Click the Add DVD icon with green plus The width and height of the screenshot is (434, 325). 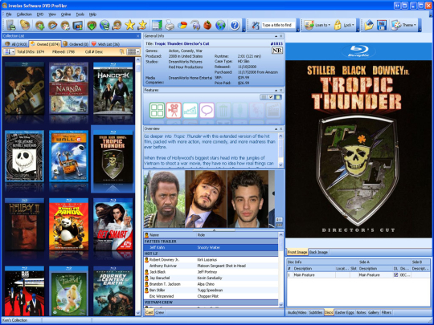[x=40, y=26]
